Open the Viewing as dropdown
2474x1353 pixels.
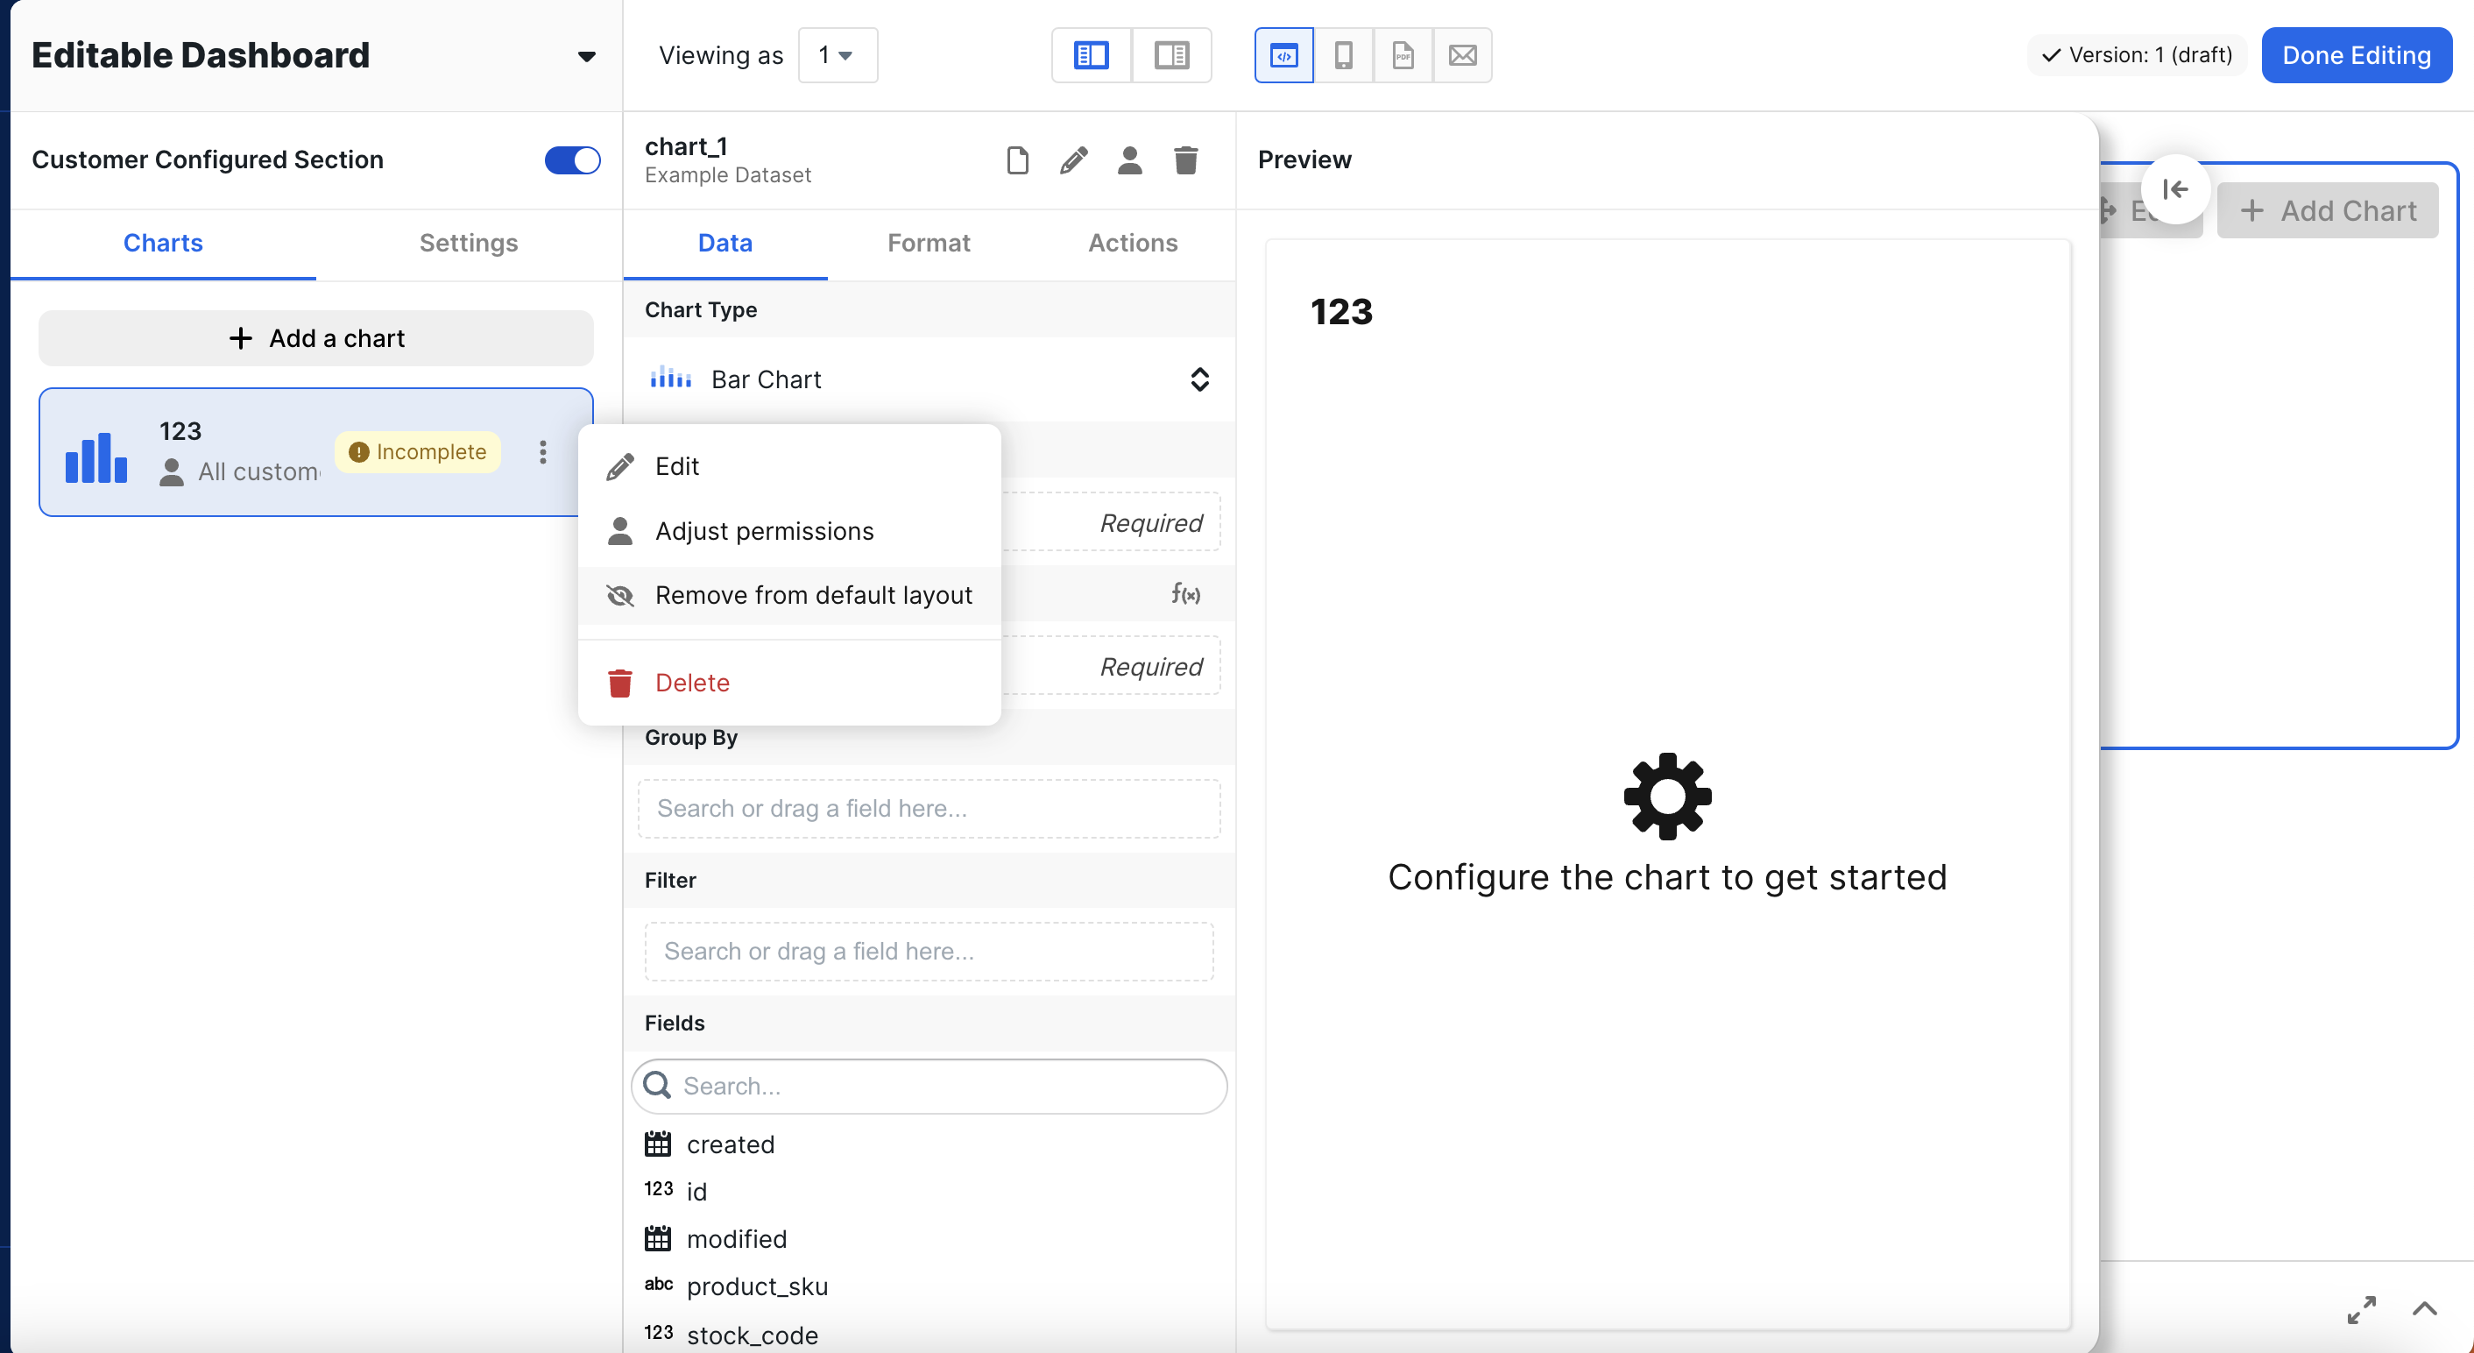pyautogui.click(x=837, y=56)
